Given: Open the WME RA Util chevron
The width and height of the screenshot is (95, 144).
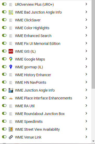Looking at the screenshot, I should pos(86,105).
